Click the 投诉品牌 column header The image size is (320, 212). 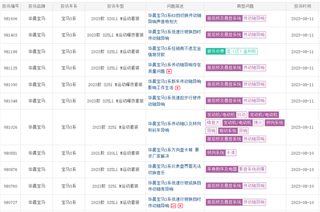coord(37,6)
